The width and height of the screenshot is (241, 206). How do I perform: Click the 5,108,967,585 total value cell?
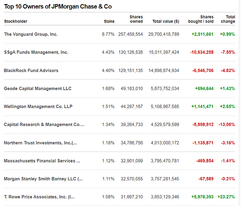[x=165, y=107]
